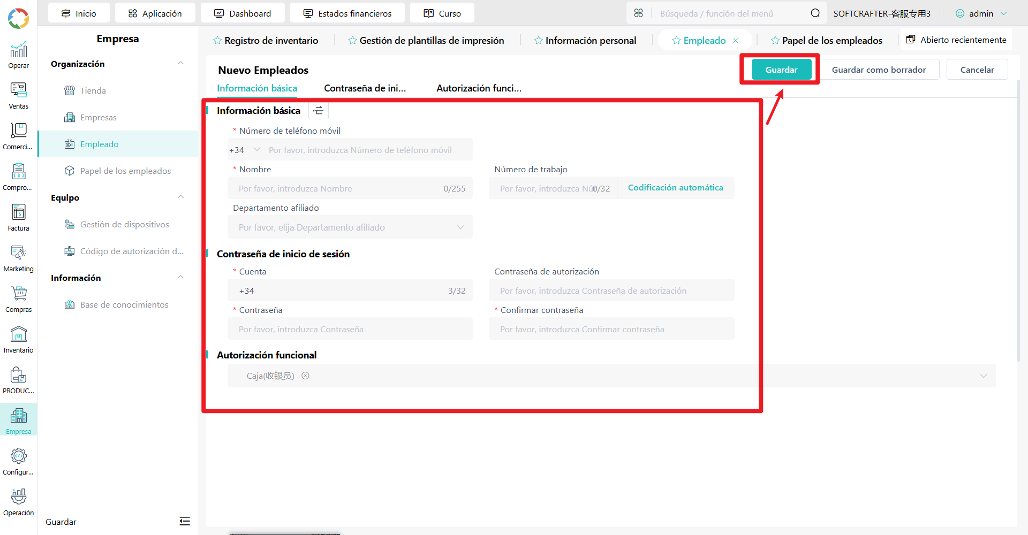1028x535 pixels.
Task: Open Departamento afiliado dropdown
Action: [x=350, y=227]
